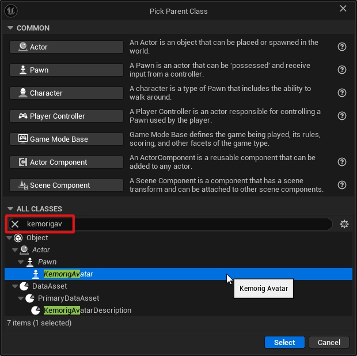Viewport: 357px width, 356px height.
Task: Collapse the ALL CLASSES section
Action: (x=10, y=209)
